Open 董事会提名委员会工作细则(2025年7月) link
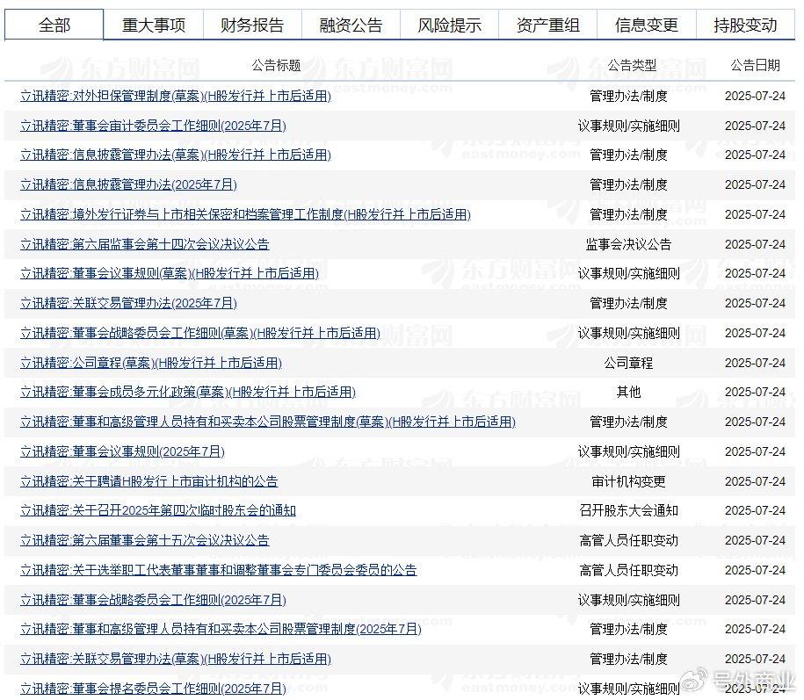Image resolution: width=804 pixels, height=700 pixels. (153, 689)
